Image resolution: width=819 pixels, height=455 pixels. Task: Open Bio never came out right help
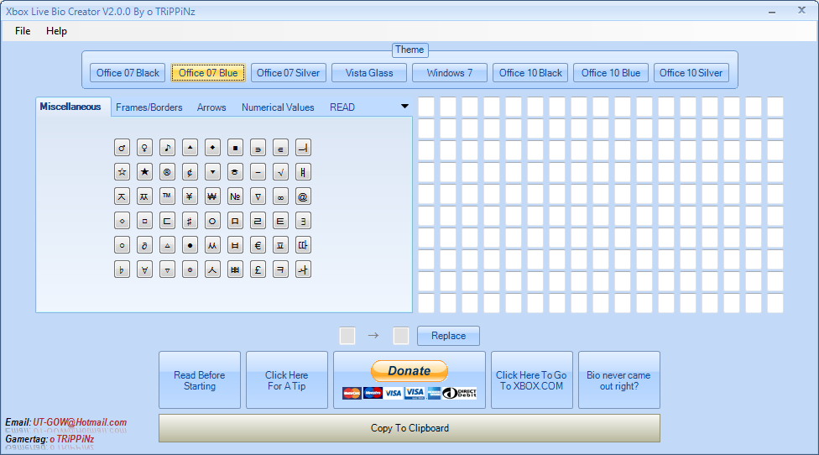[x=619, y=379]
